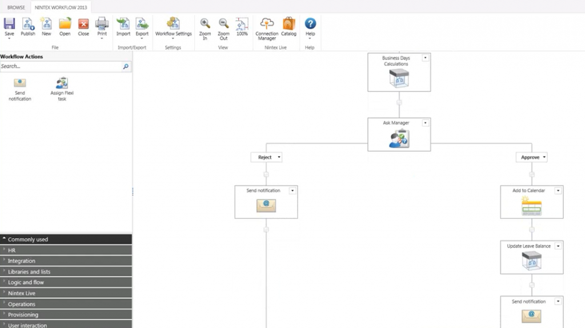Click the Import icon in the ribbon
The image size is (585, 328).
123,24
